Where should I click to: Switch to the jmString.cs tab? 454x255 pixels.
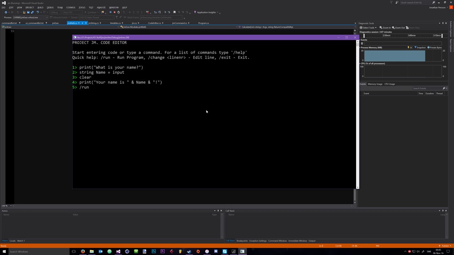click(x=94, y=23)
